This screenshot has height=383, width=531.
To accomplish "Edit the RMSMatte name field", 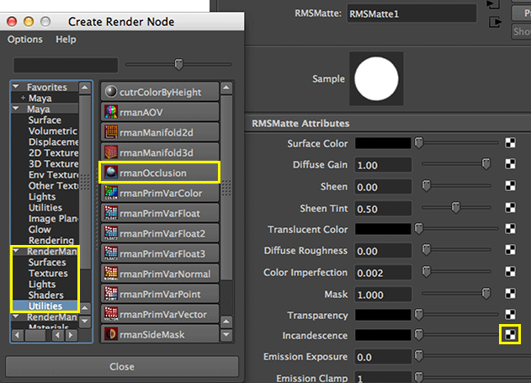I will [412, 13].
